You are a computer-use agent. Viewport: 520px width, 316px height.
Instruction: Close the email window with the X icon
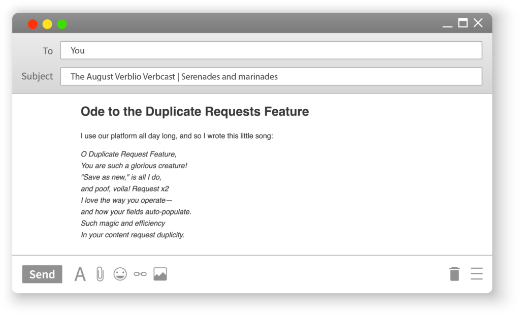tap(478, 23)
